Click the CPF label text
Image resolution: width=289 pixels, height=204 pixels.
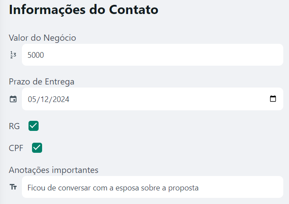(16, 148)
